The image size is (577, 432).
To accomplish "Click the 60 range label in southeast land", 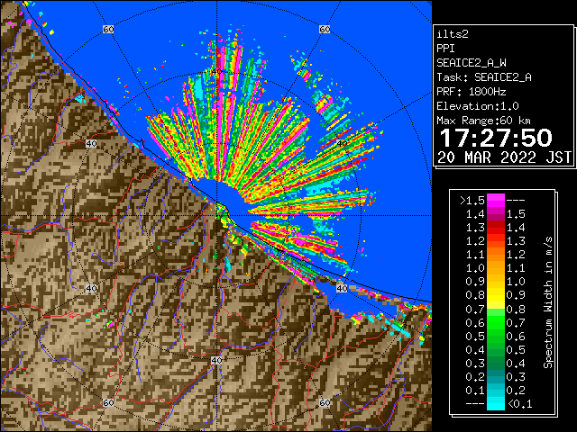I will 325,402.
